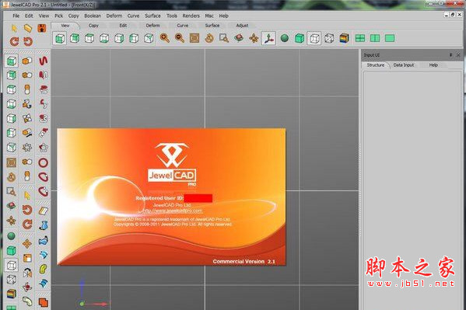Toggle the single-view layout button
Image resolution: width=466 pixels, height=310 pixels.
coord(390,38)
